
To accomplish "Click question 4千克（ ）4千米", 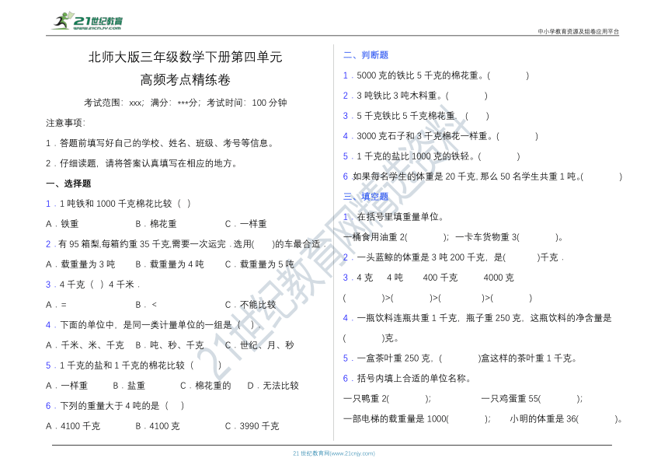I will point(93,285).
